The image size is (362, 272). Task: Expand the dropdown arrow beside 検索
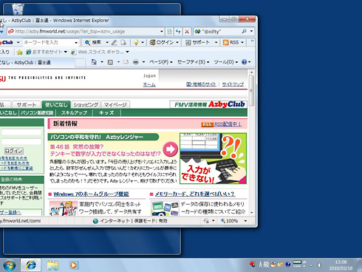[107, 43]
